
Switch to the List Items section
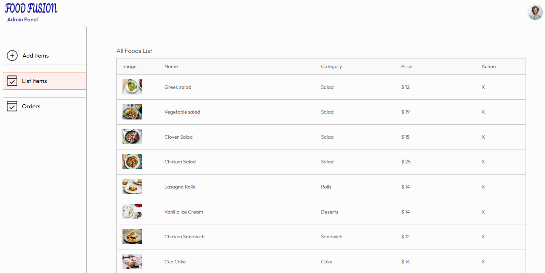34,81
